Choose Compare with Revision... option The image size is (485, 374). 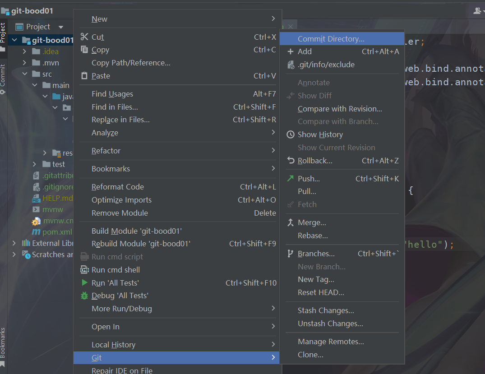342,109
